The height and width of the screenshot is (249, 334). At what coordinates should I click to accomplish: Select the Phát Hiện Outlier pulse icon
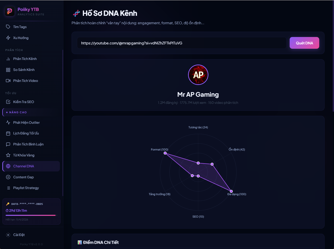pyautogui.click(x=8, y=122)
